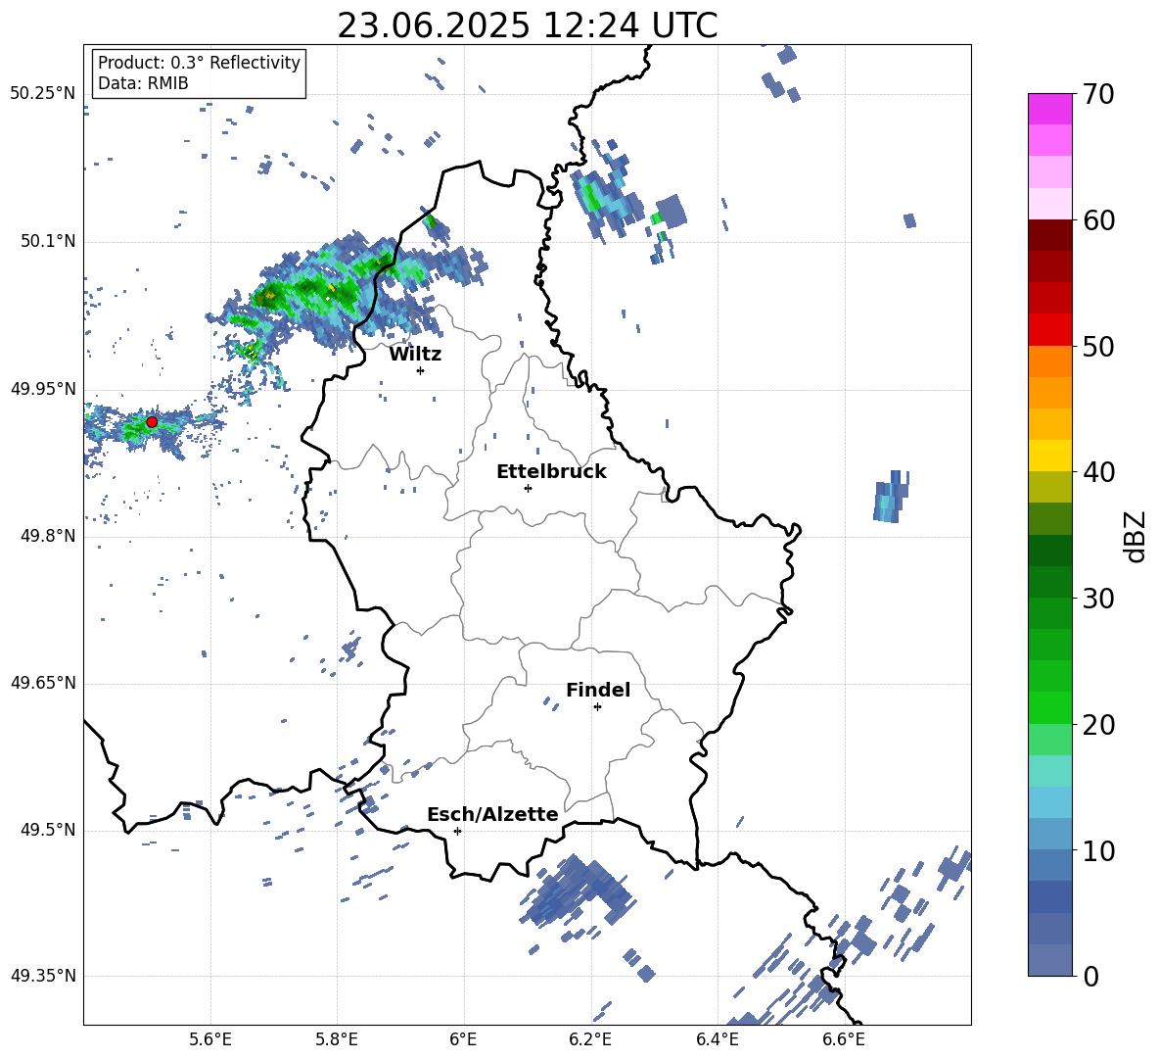Click the orange colorbar segment below 50
The height and width of the screenshot is (1059, 1159).
pyautogui.click(x=1049, y=361)
